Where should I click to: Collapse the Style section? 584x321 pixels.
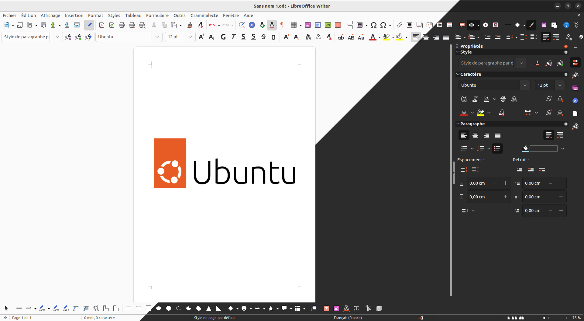pyautogui.click(x=458, y=52)
